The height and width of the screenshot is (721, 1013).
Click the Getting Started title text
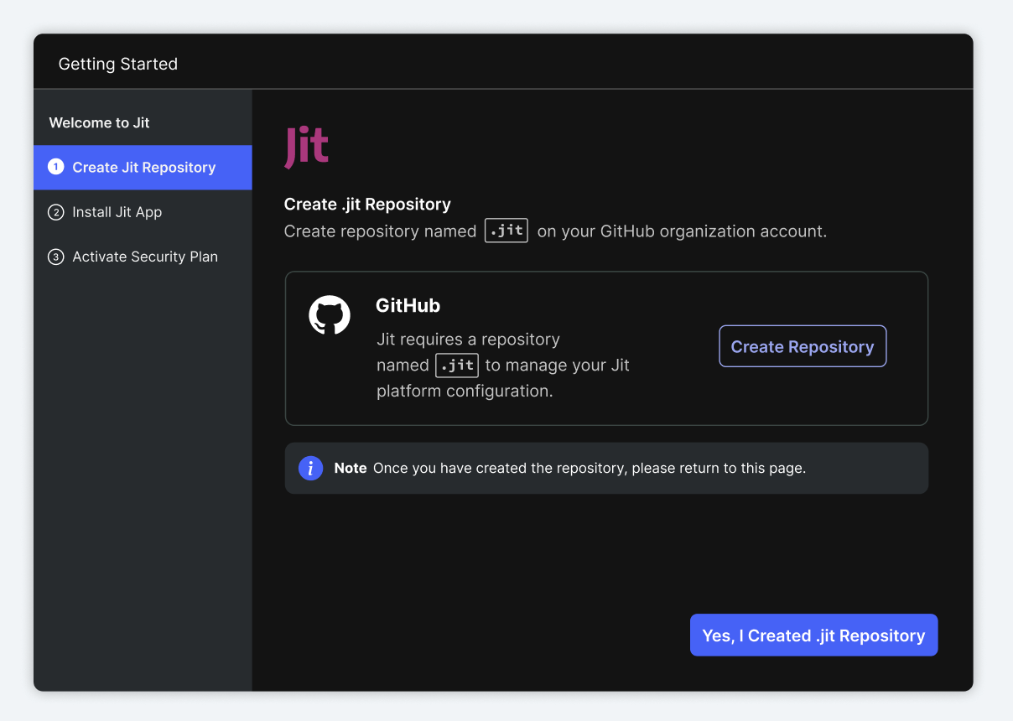[x=118, y=64]
